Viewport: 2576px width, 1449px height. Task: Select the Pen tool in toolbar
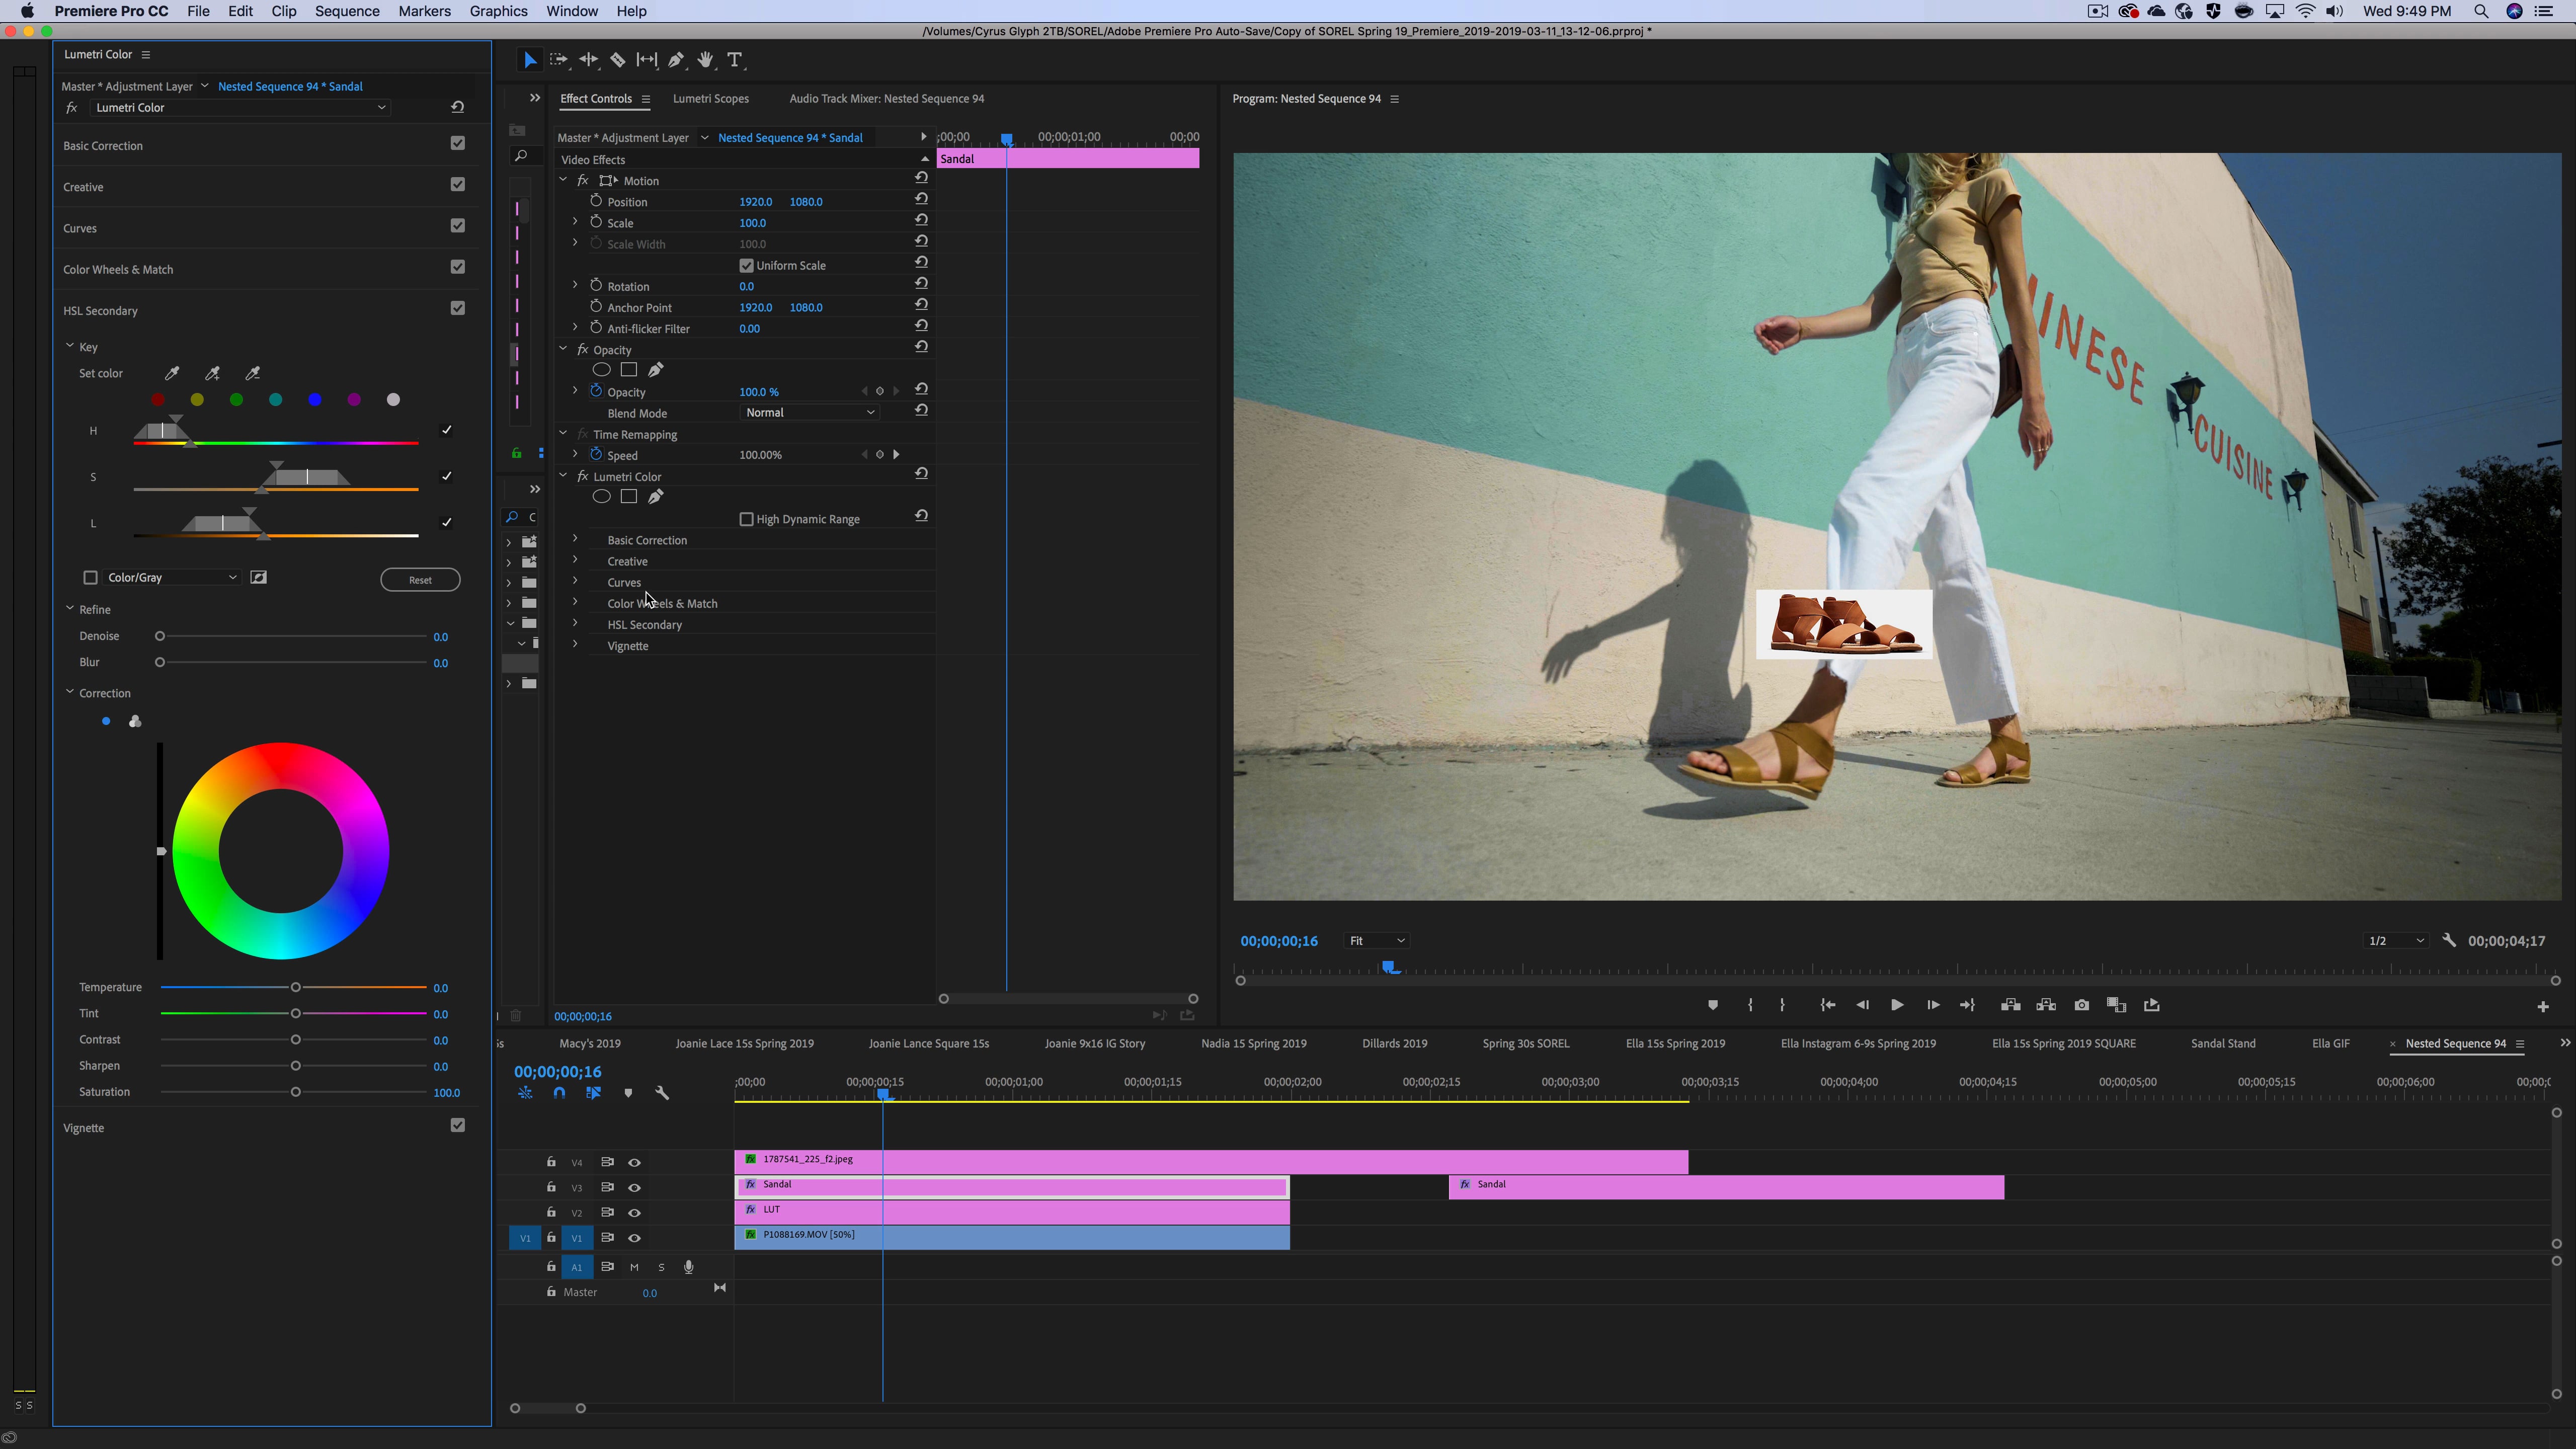tap(676, 60)
